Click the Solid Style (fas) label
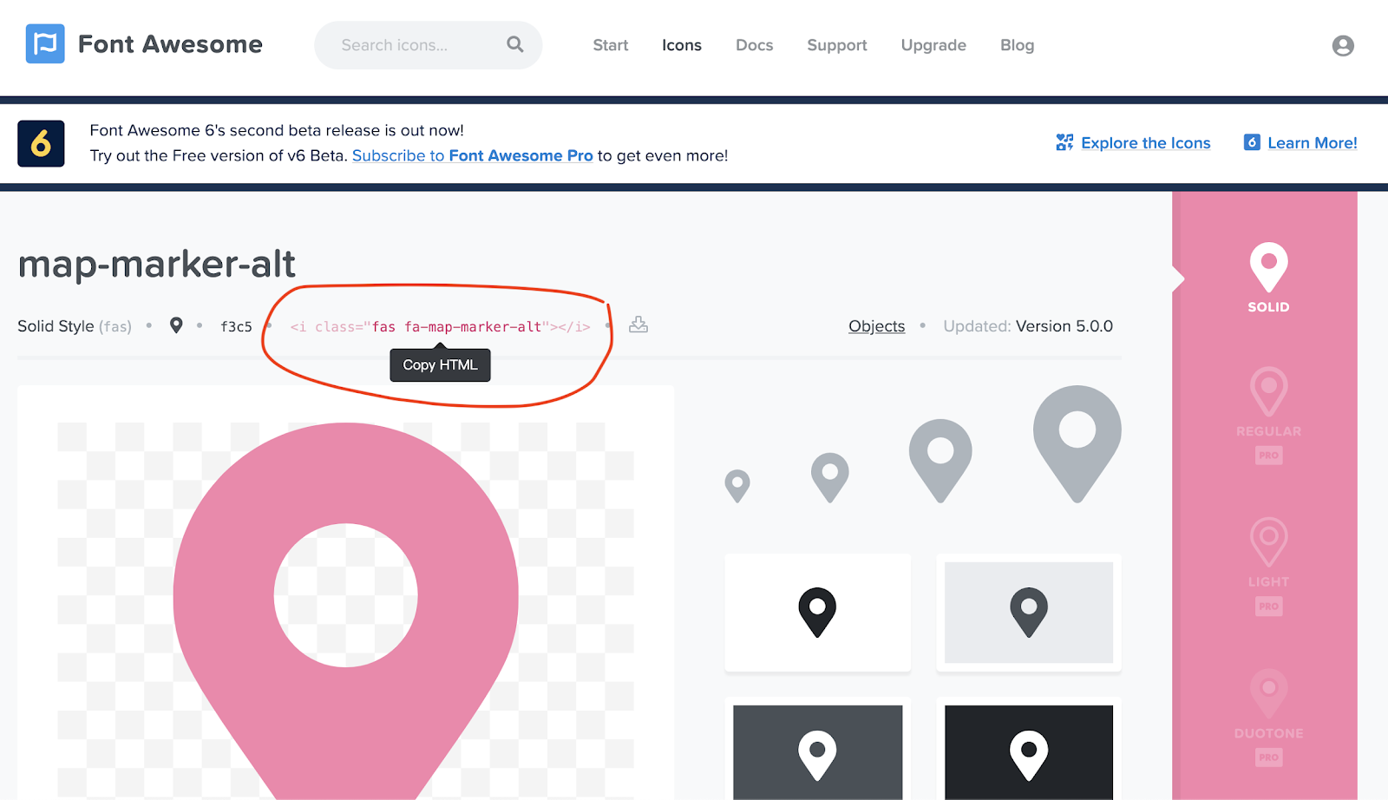The image size is (1388, 800). (x=75, y=326)
